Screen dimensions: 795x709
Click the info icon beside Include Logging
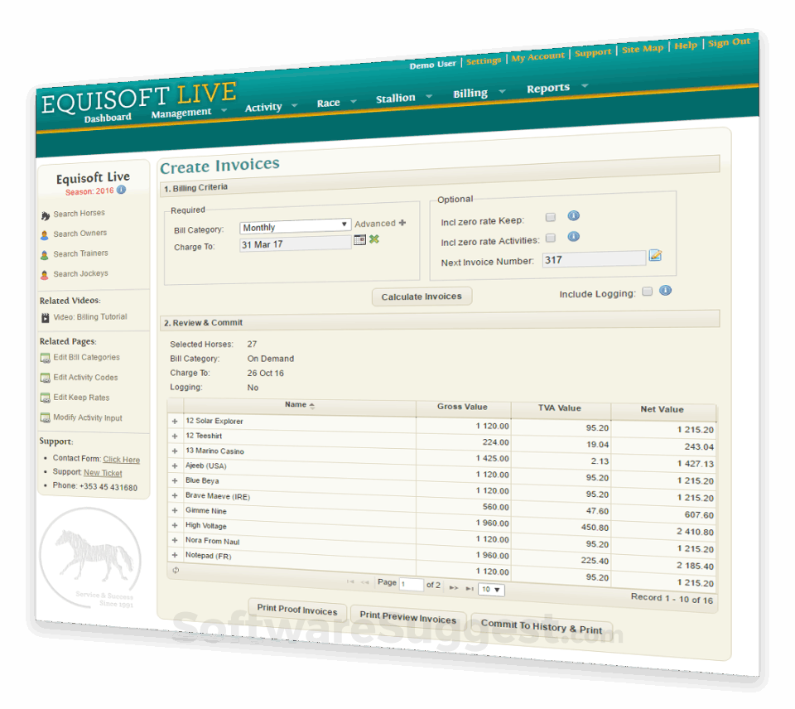[x=665, y=290]
